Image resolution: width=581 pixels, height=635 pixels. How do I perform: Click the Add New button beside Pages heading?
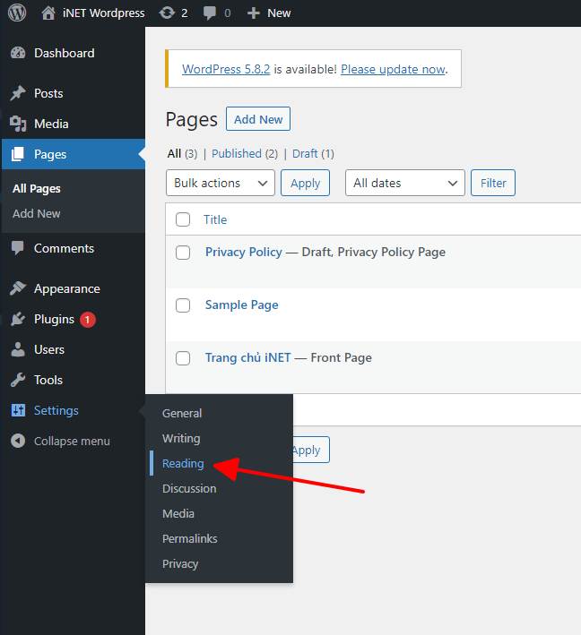pos(258,119)
